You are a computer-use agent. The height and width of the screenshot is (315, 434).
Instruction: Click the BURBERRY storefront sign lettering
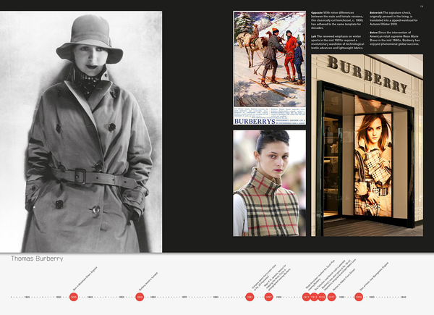[367, 74]
